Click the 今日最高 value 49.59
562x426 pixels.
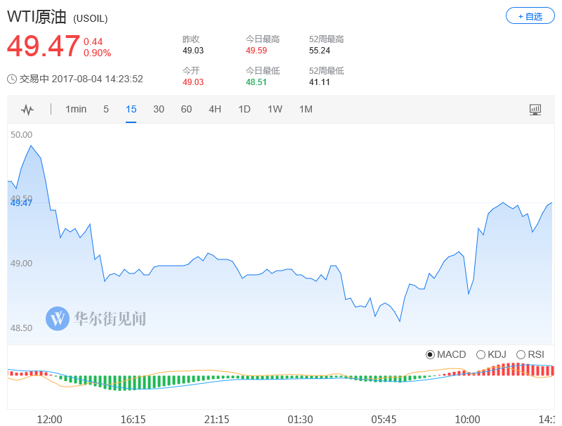256,51
